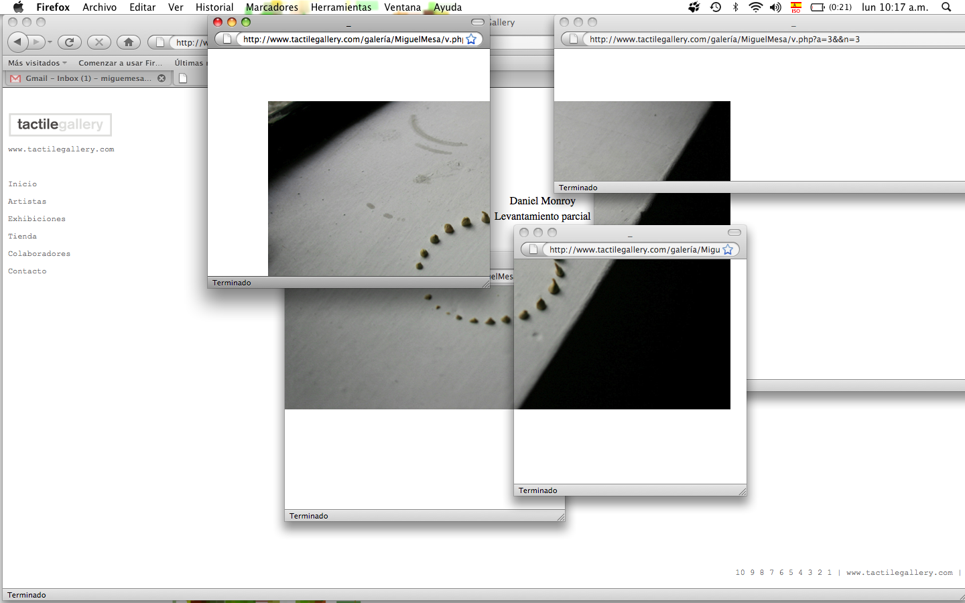This screenshot has height=603, width=965.
Task: Open the Historial menu
Action: pyautogui.click(x=214, y=7)
